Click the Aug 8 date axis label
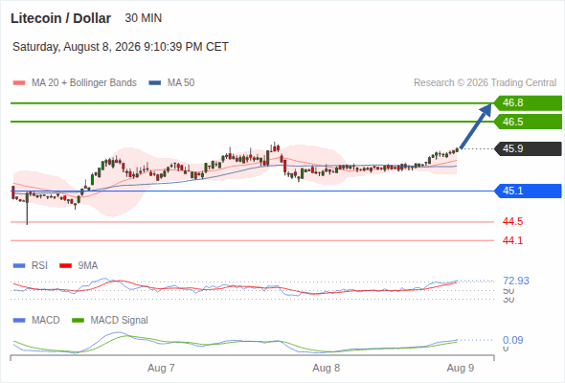The width and height of the screenshot is (565, 383). tap(327, 369)
